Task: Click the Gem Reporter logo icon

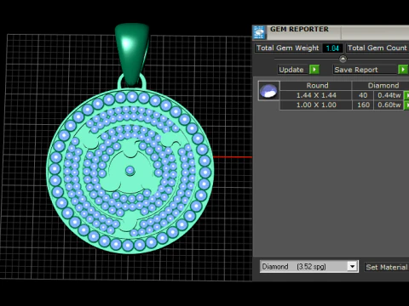Action: click(259, 32)
